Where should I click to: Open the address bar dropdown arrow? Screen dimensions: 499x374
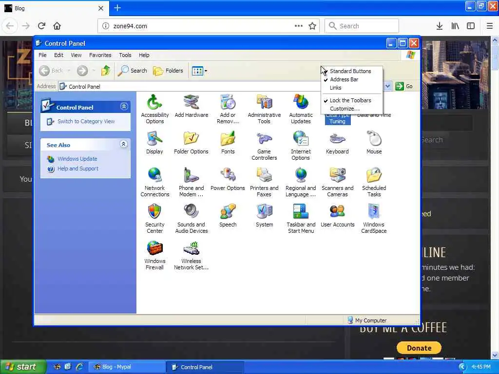coord(387,86)
